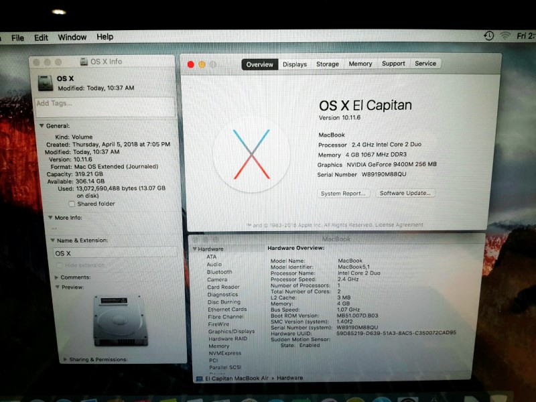
Task: Click the Wi-Fi status icon
Action: (x=505, y=36)
